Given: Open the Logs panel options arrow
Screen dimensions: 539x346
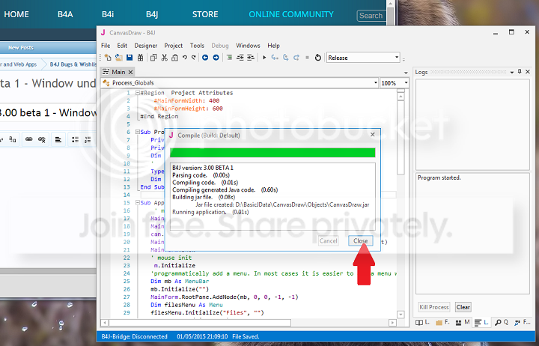Looking at the screenshot, I should coord(512,72).
